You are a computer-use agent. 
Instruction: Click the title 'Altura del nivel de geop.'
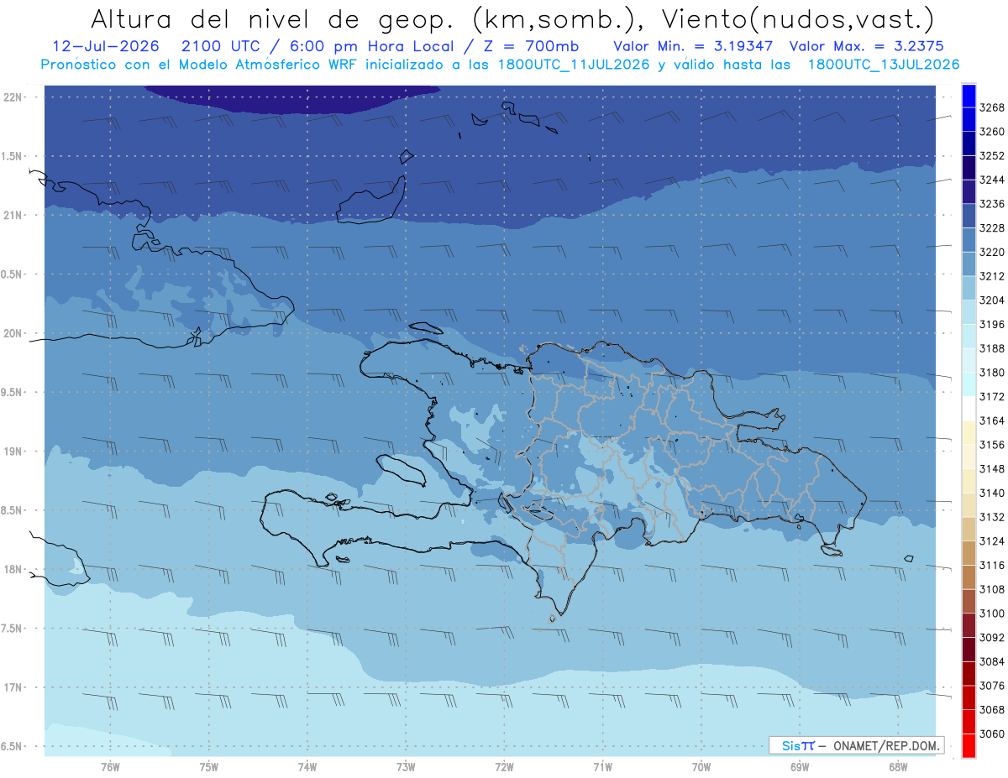coord(273,18)
